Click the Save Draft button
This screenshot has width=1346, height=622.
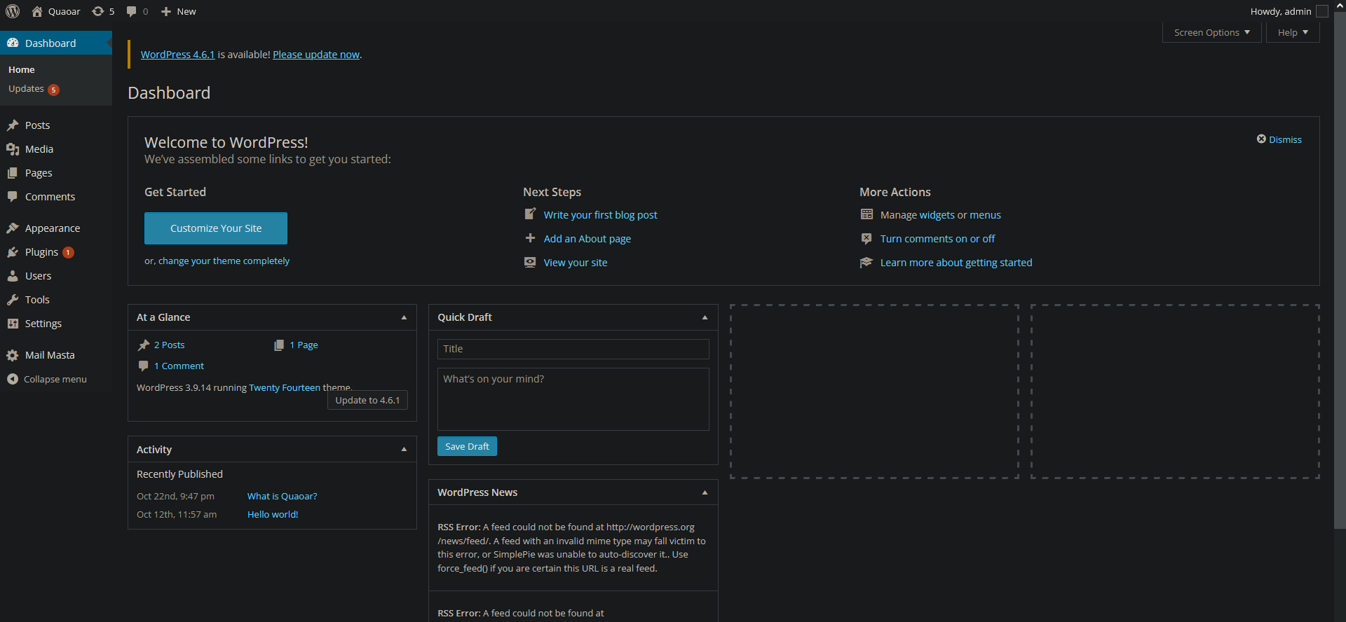(467, 446)
